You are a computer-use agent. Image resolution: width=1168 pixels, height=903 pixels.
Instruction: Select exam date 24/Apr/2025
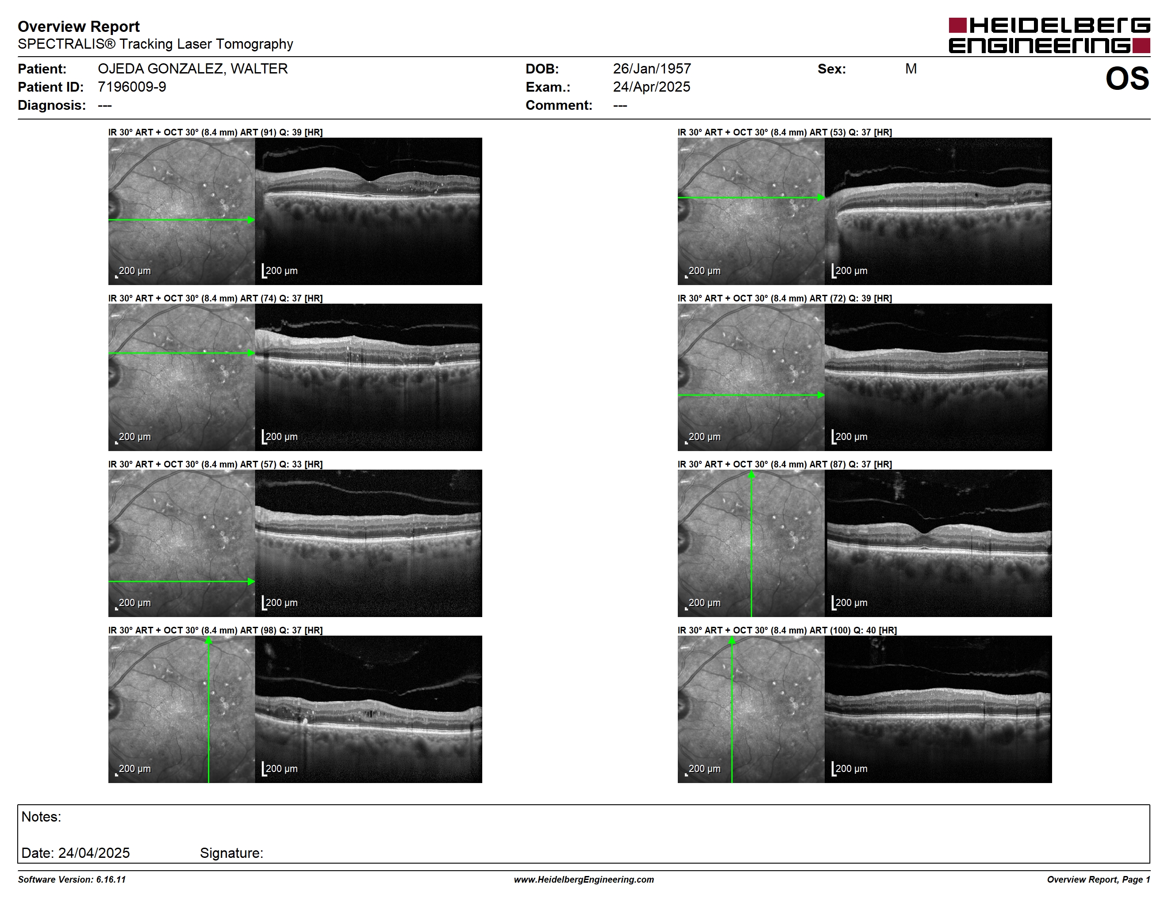pyautogui.click(x=651, y=87)
